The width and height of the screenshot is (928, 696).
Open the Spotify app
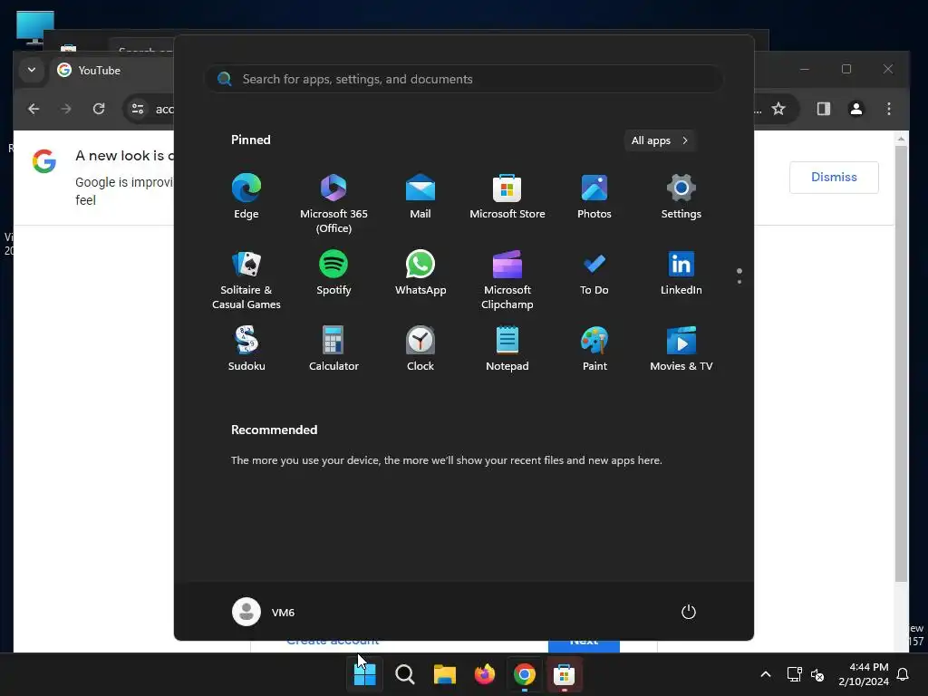click(x=333, y=273)
